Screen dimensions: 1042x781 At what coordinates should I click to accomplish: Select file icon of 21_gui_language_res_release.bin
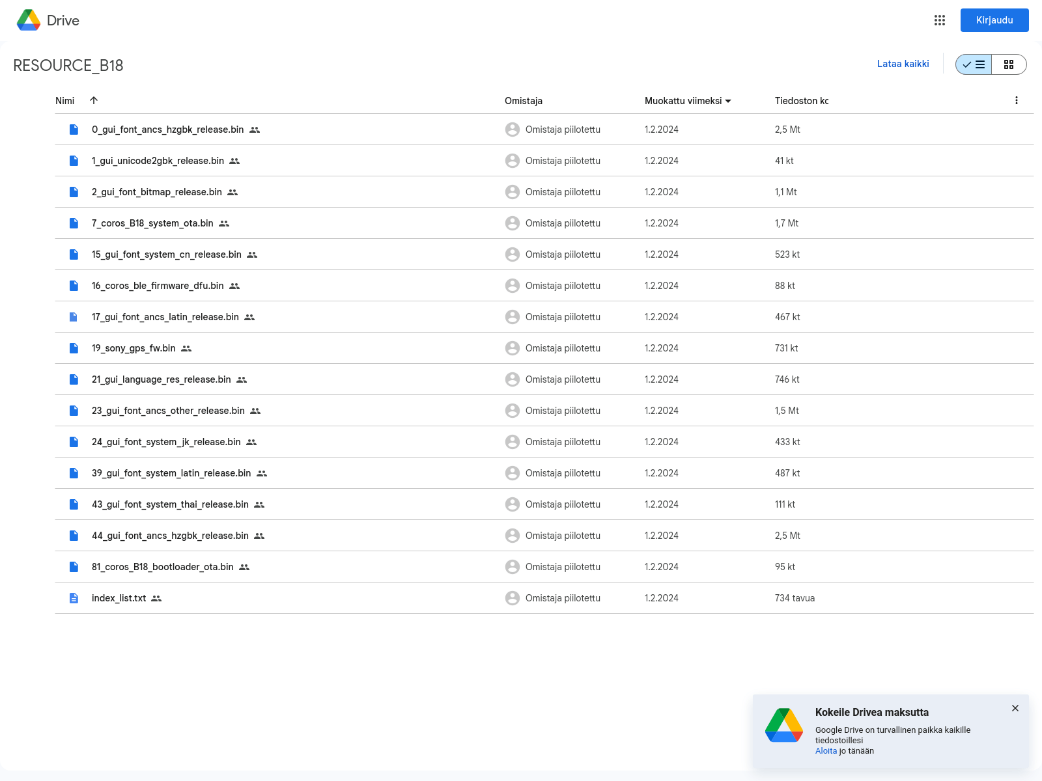pos(74,379)
